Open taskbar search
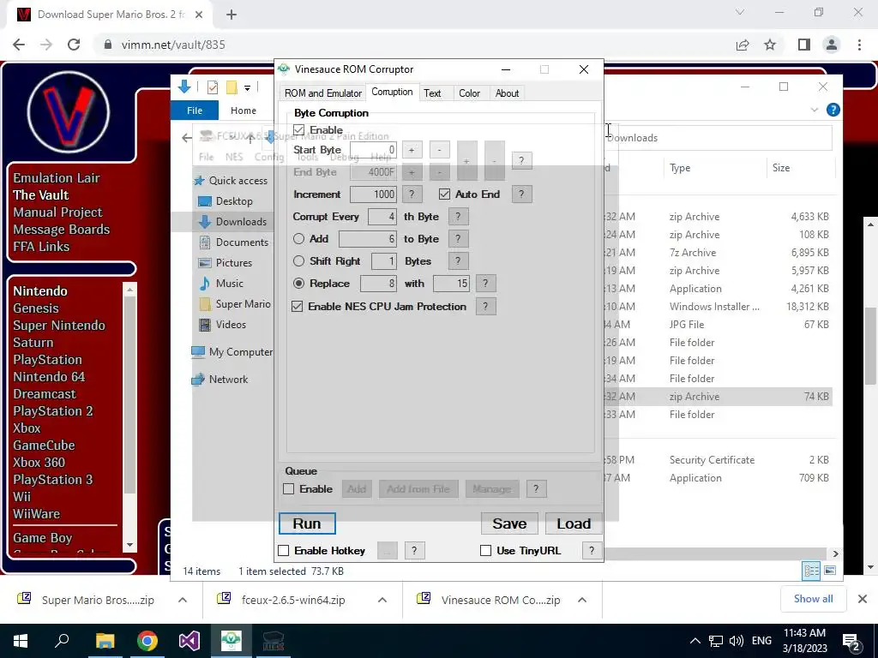The width and height of the screenshot is (878, 658). coord(62,641)
